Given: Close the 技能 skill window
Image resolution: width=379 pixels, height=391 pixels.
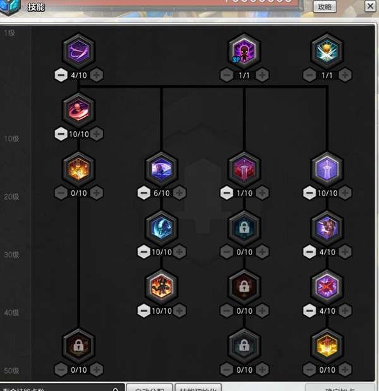Looking at the screenshot, I should pyautogui.click(x=370, y=6).
